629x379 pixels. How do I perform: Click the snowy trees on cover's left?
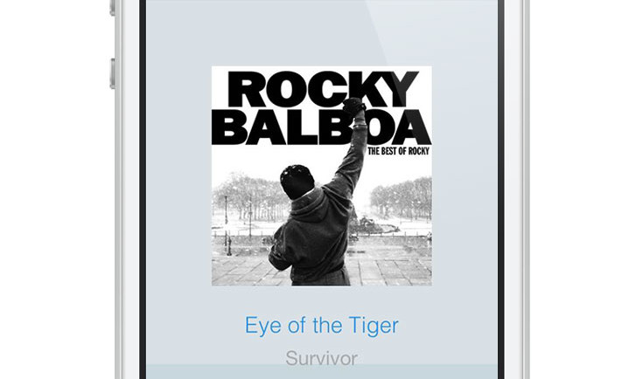tap(247, 195)
